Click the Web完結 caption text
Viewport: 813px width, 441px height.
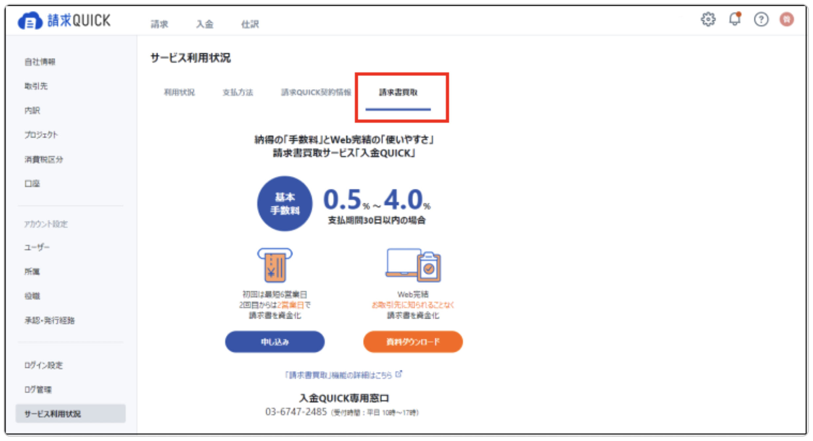tap(413, 294)
